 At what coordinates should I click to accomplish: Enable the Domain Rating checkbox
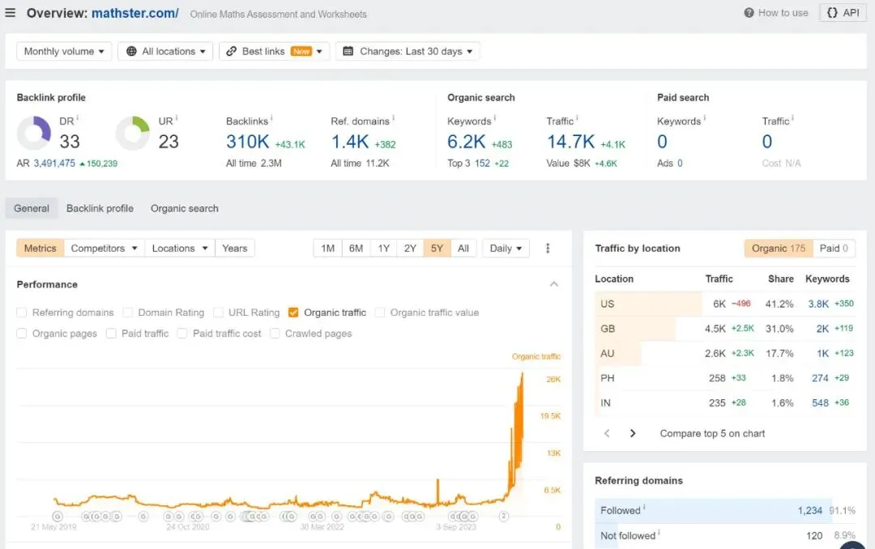[x=128, y=313]
